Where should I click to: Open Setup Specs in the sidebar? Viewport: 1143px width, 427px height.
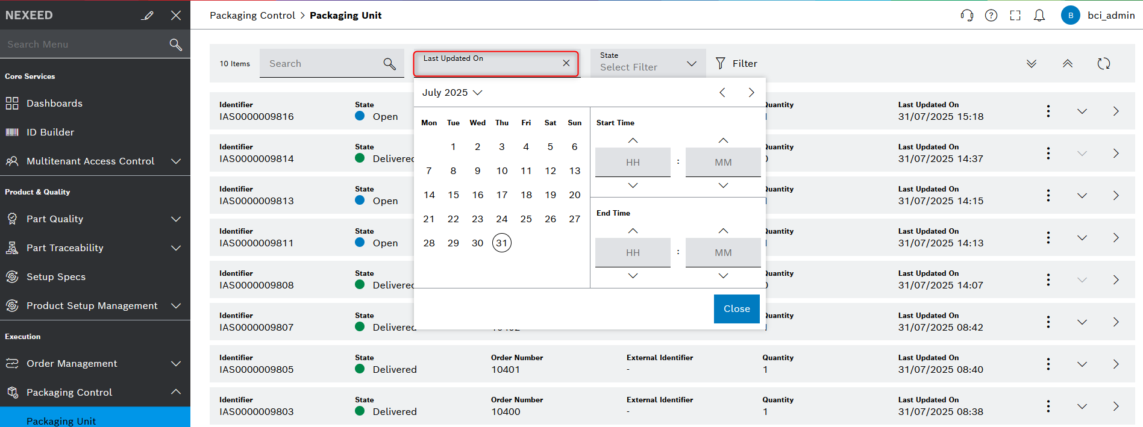coord(56,277)
